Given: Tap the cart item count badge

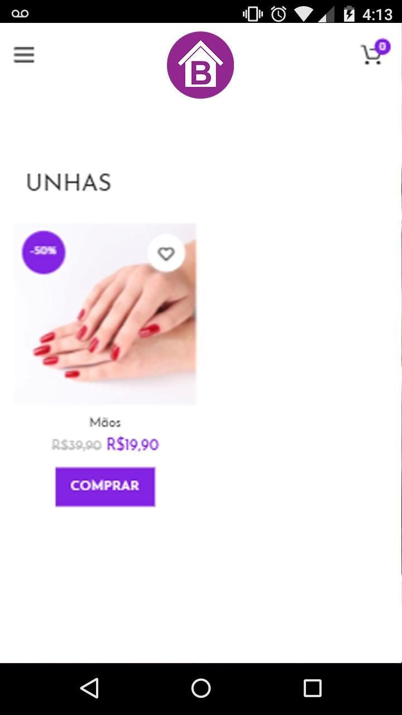Looking at the screenshot, I should tap(382, 46).
